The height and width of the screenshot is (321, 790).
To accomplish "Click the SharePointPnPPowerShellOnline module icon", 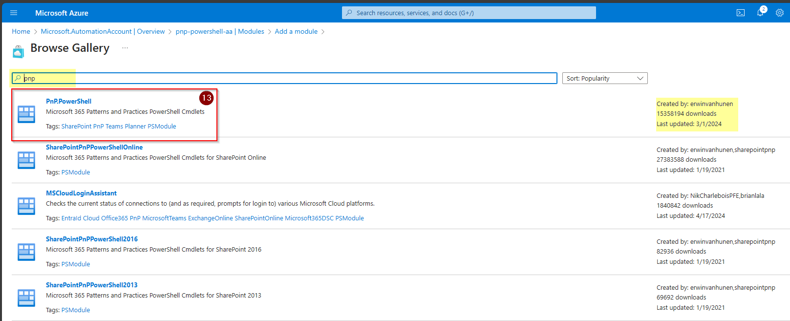I will click(x=26, y=160).
